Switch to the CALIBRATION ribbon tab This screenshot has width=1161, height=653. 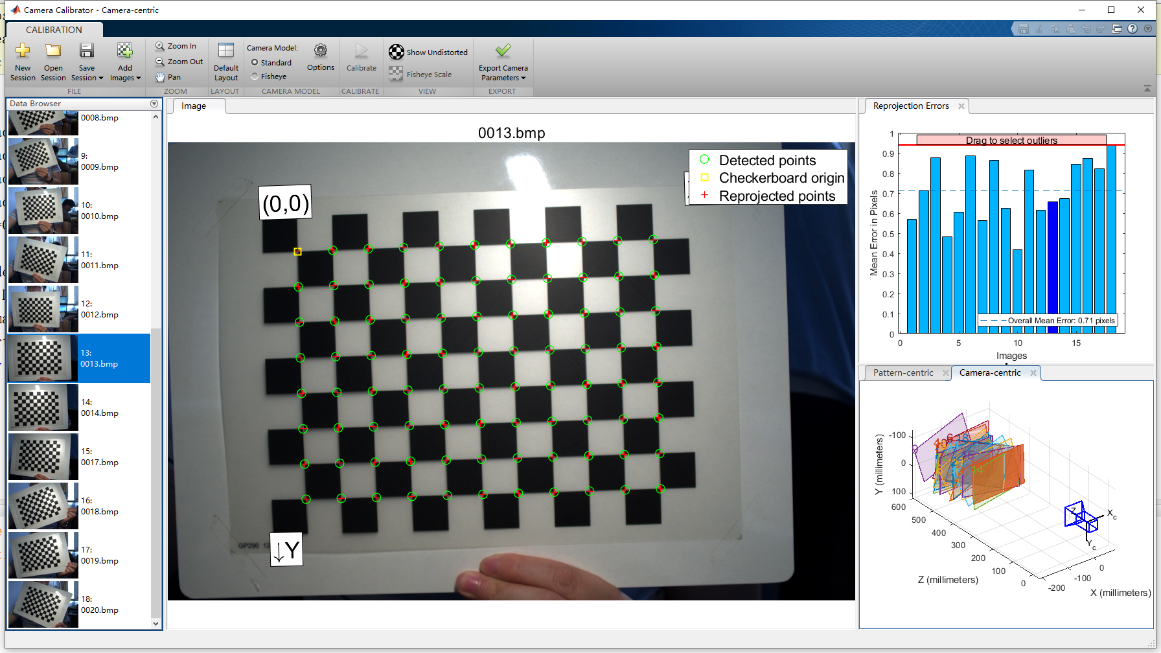pos(54,29)
